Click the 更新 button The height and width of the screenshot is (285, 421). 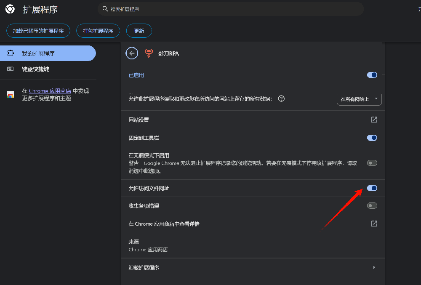tap(139, 31)
